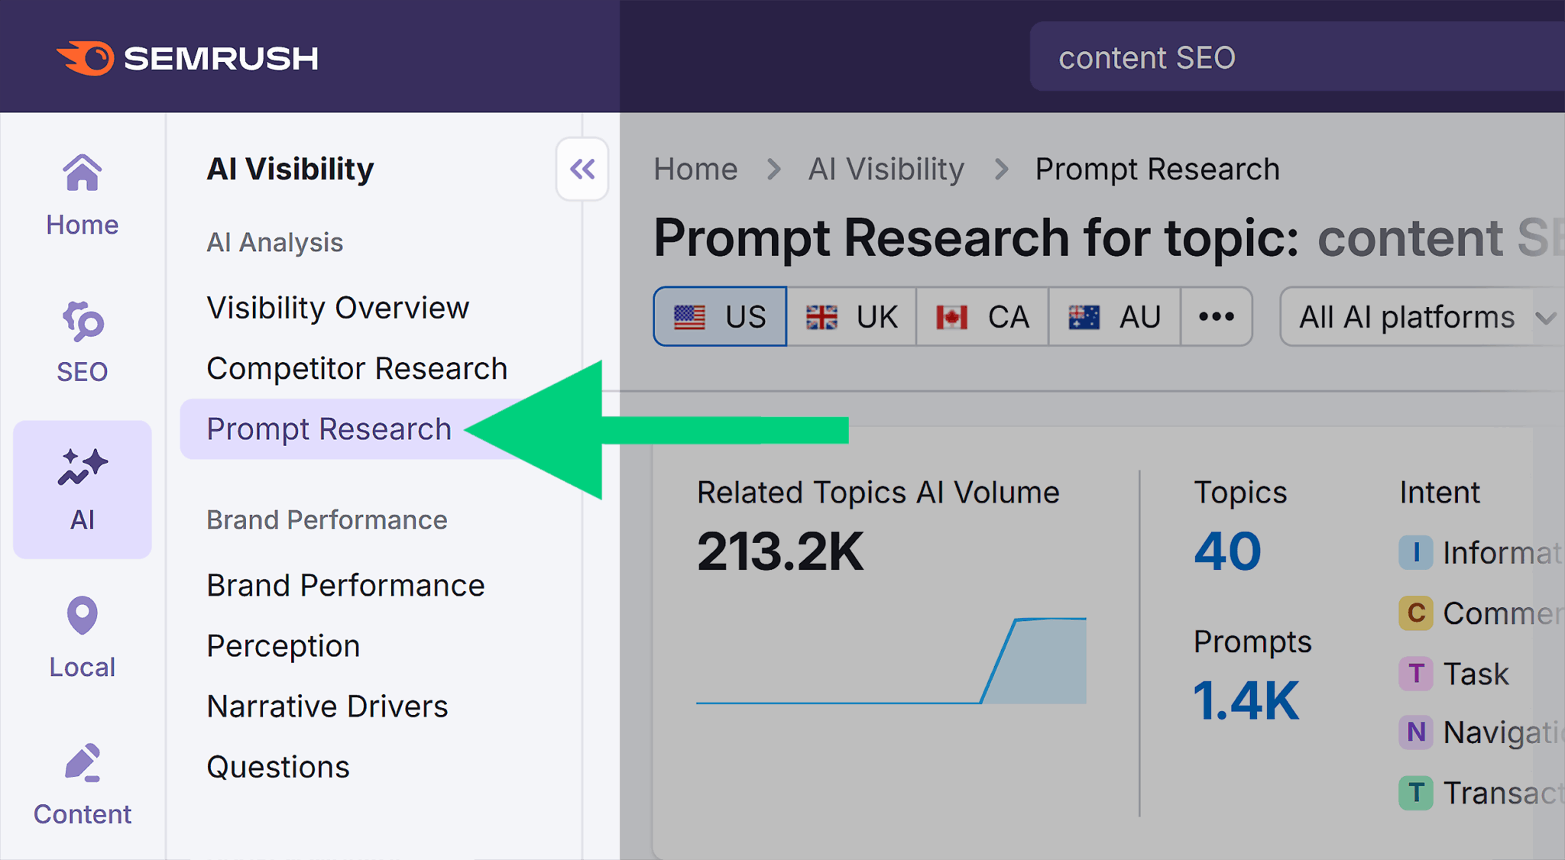Click the Semrush logo
Image resolution: width=1565 pixels, height=860 pixels.
coord(187,58)
